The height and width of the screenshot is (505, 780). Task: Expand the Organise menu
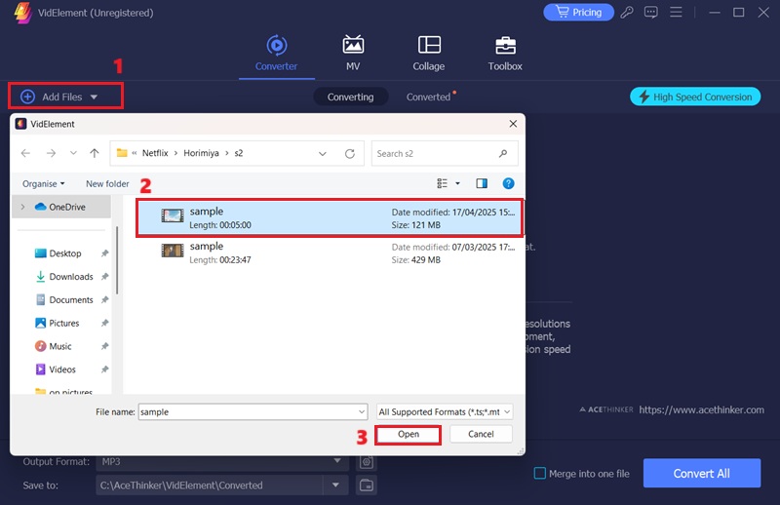pyautogui.click(x=44, y=183)
